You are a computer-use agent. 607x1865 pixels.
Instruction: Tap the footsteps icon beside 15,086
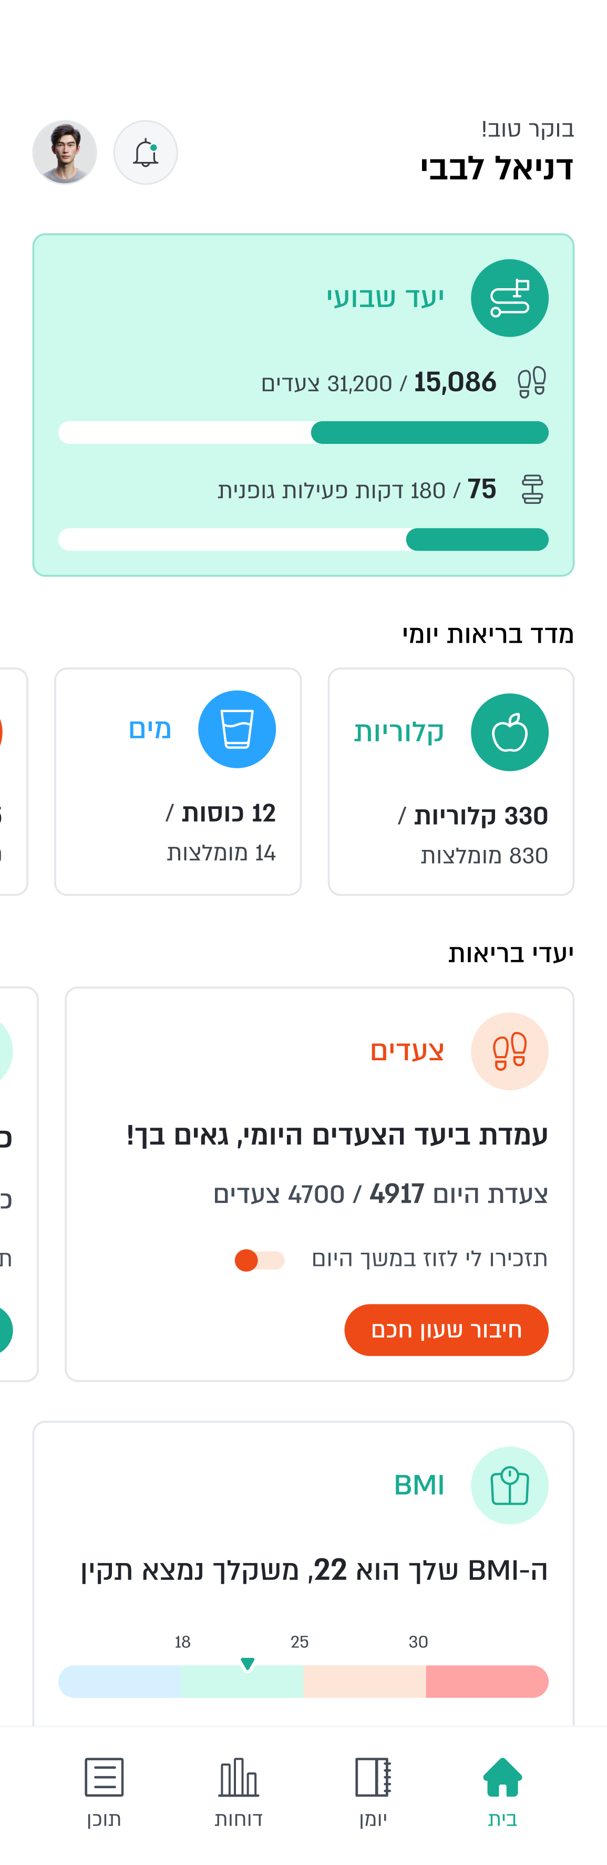coord(532,382)
